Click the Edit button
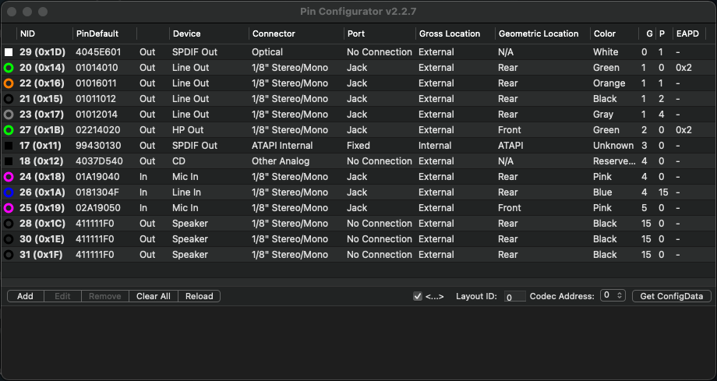This screenshot has width=717, height=381. click(62, 296)
